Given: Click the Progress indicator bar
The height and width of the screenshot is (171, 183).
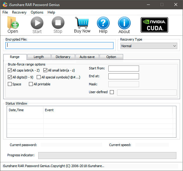Looking at the screenshot, I should pos(107,155).
